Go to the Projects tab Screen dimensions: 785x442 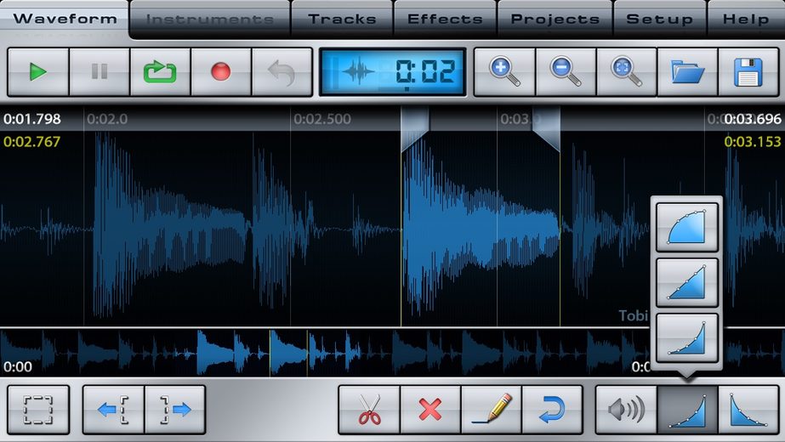[555, 20]
